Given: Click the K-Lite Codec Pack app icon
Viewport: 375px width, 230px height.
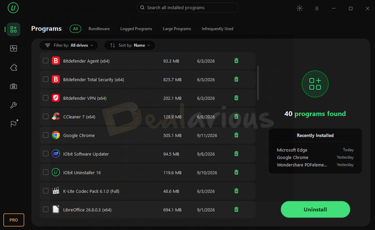Looking at the screenshot, I should [x=56, y=191].
